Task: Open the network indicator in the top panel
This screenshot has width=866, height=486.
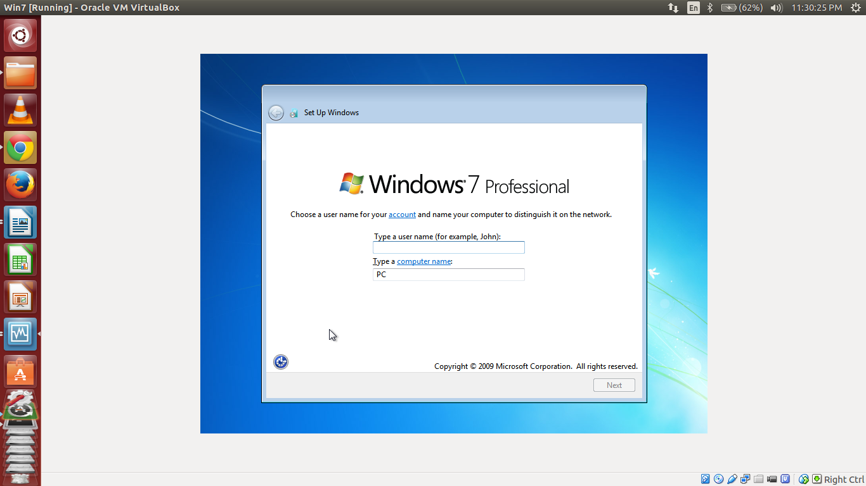Action: 673,8
